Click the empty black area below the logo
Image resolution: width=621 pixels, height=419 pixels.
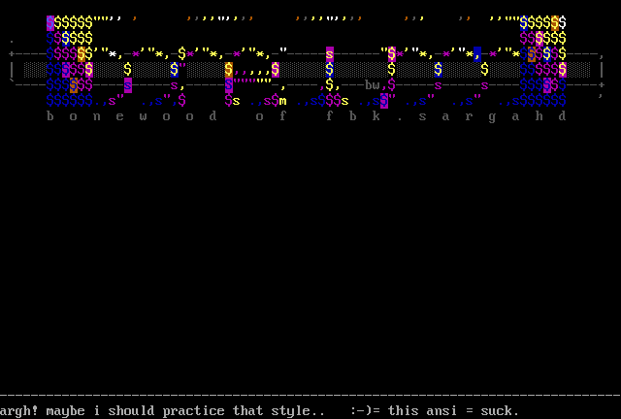[310, 252]
